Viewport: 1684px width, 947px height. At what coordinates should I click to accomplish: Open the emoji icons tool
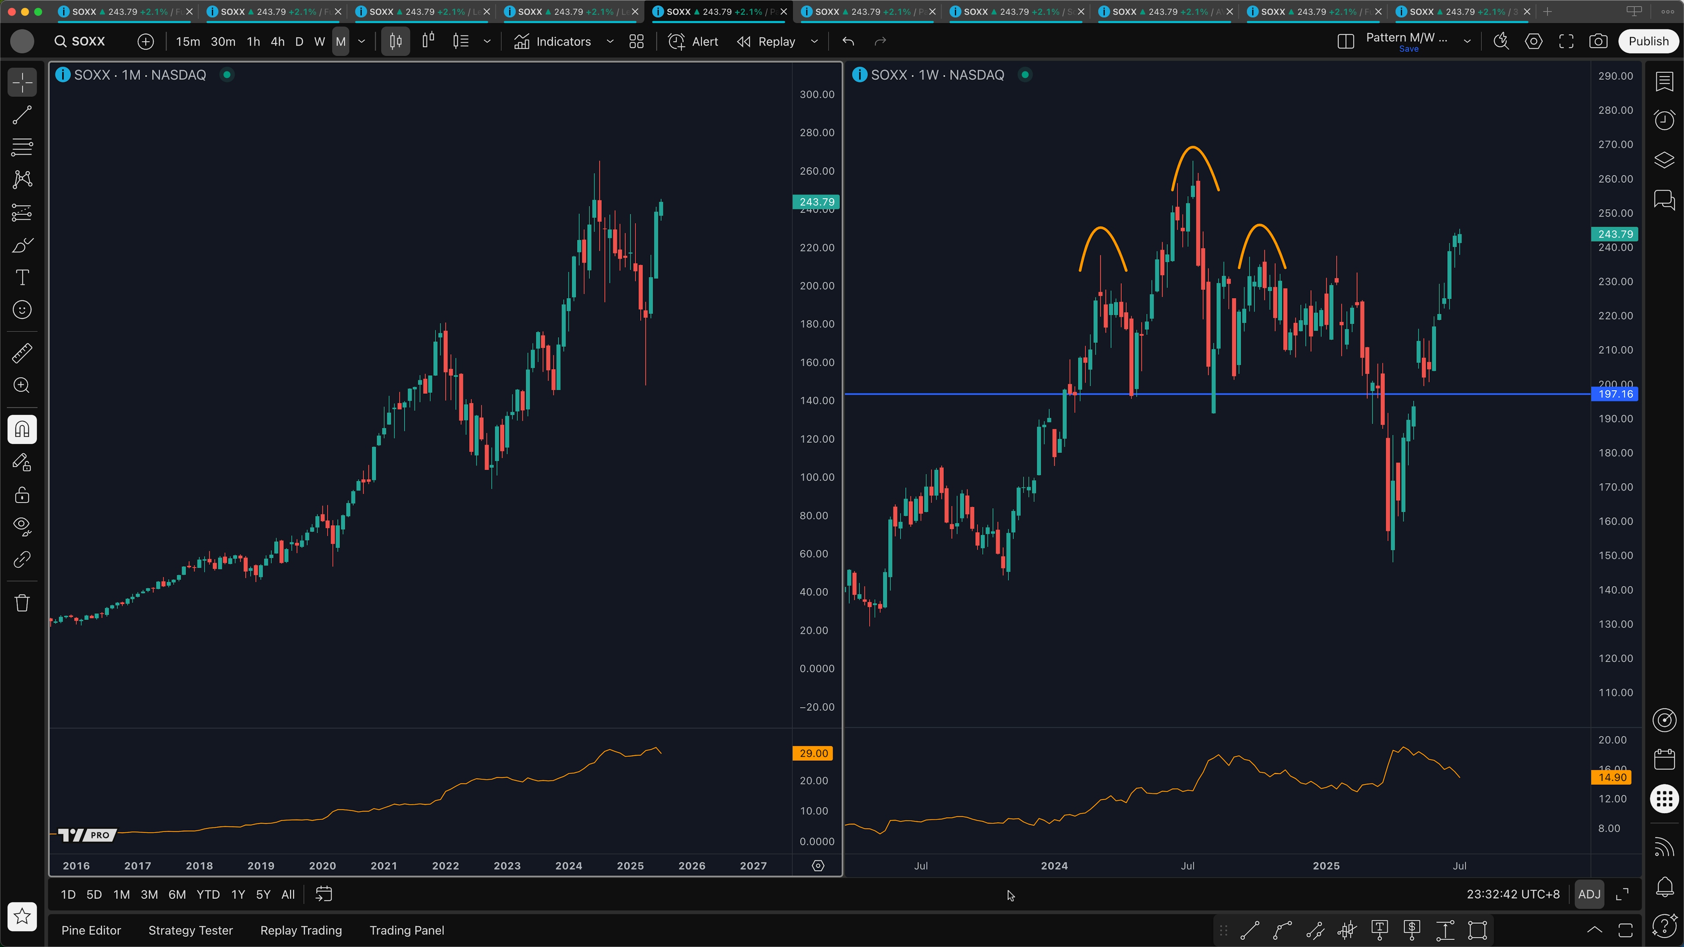(22, 310)
